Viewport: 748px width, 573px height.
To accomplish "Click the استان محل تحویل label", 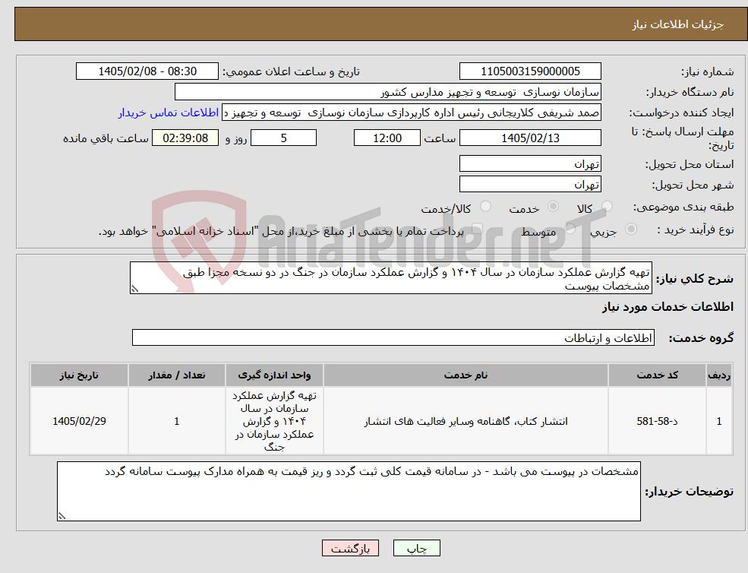I will (690, 164).
